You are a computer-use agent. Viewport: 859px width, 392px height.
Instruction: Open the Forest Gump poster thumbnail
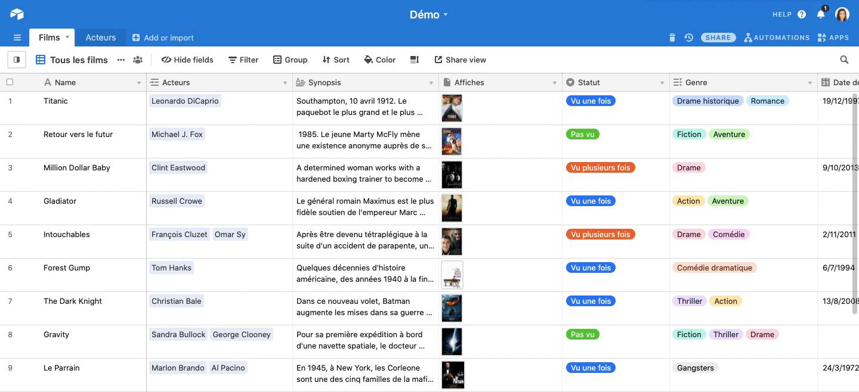[452, 275]
